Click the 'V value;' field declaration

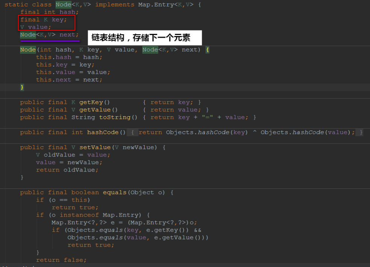pyautogui.click(x=35, y=27)
